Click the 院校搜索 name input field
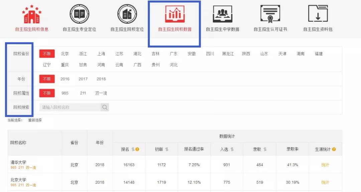 (x=70, y=107)
